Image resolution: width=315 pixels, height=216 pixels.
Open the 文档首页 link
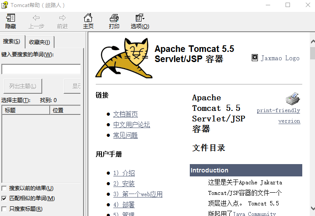click(125, 114)
